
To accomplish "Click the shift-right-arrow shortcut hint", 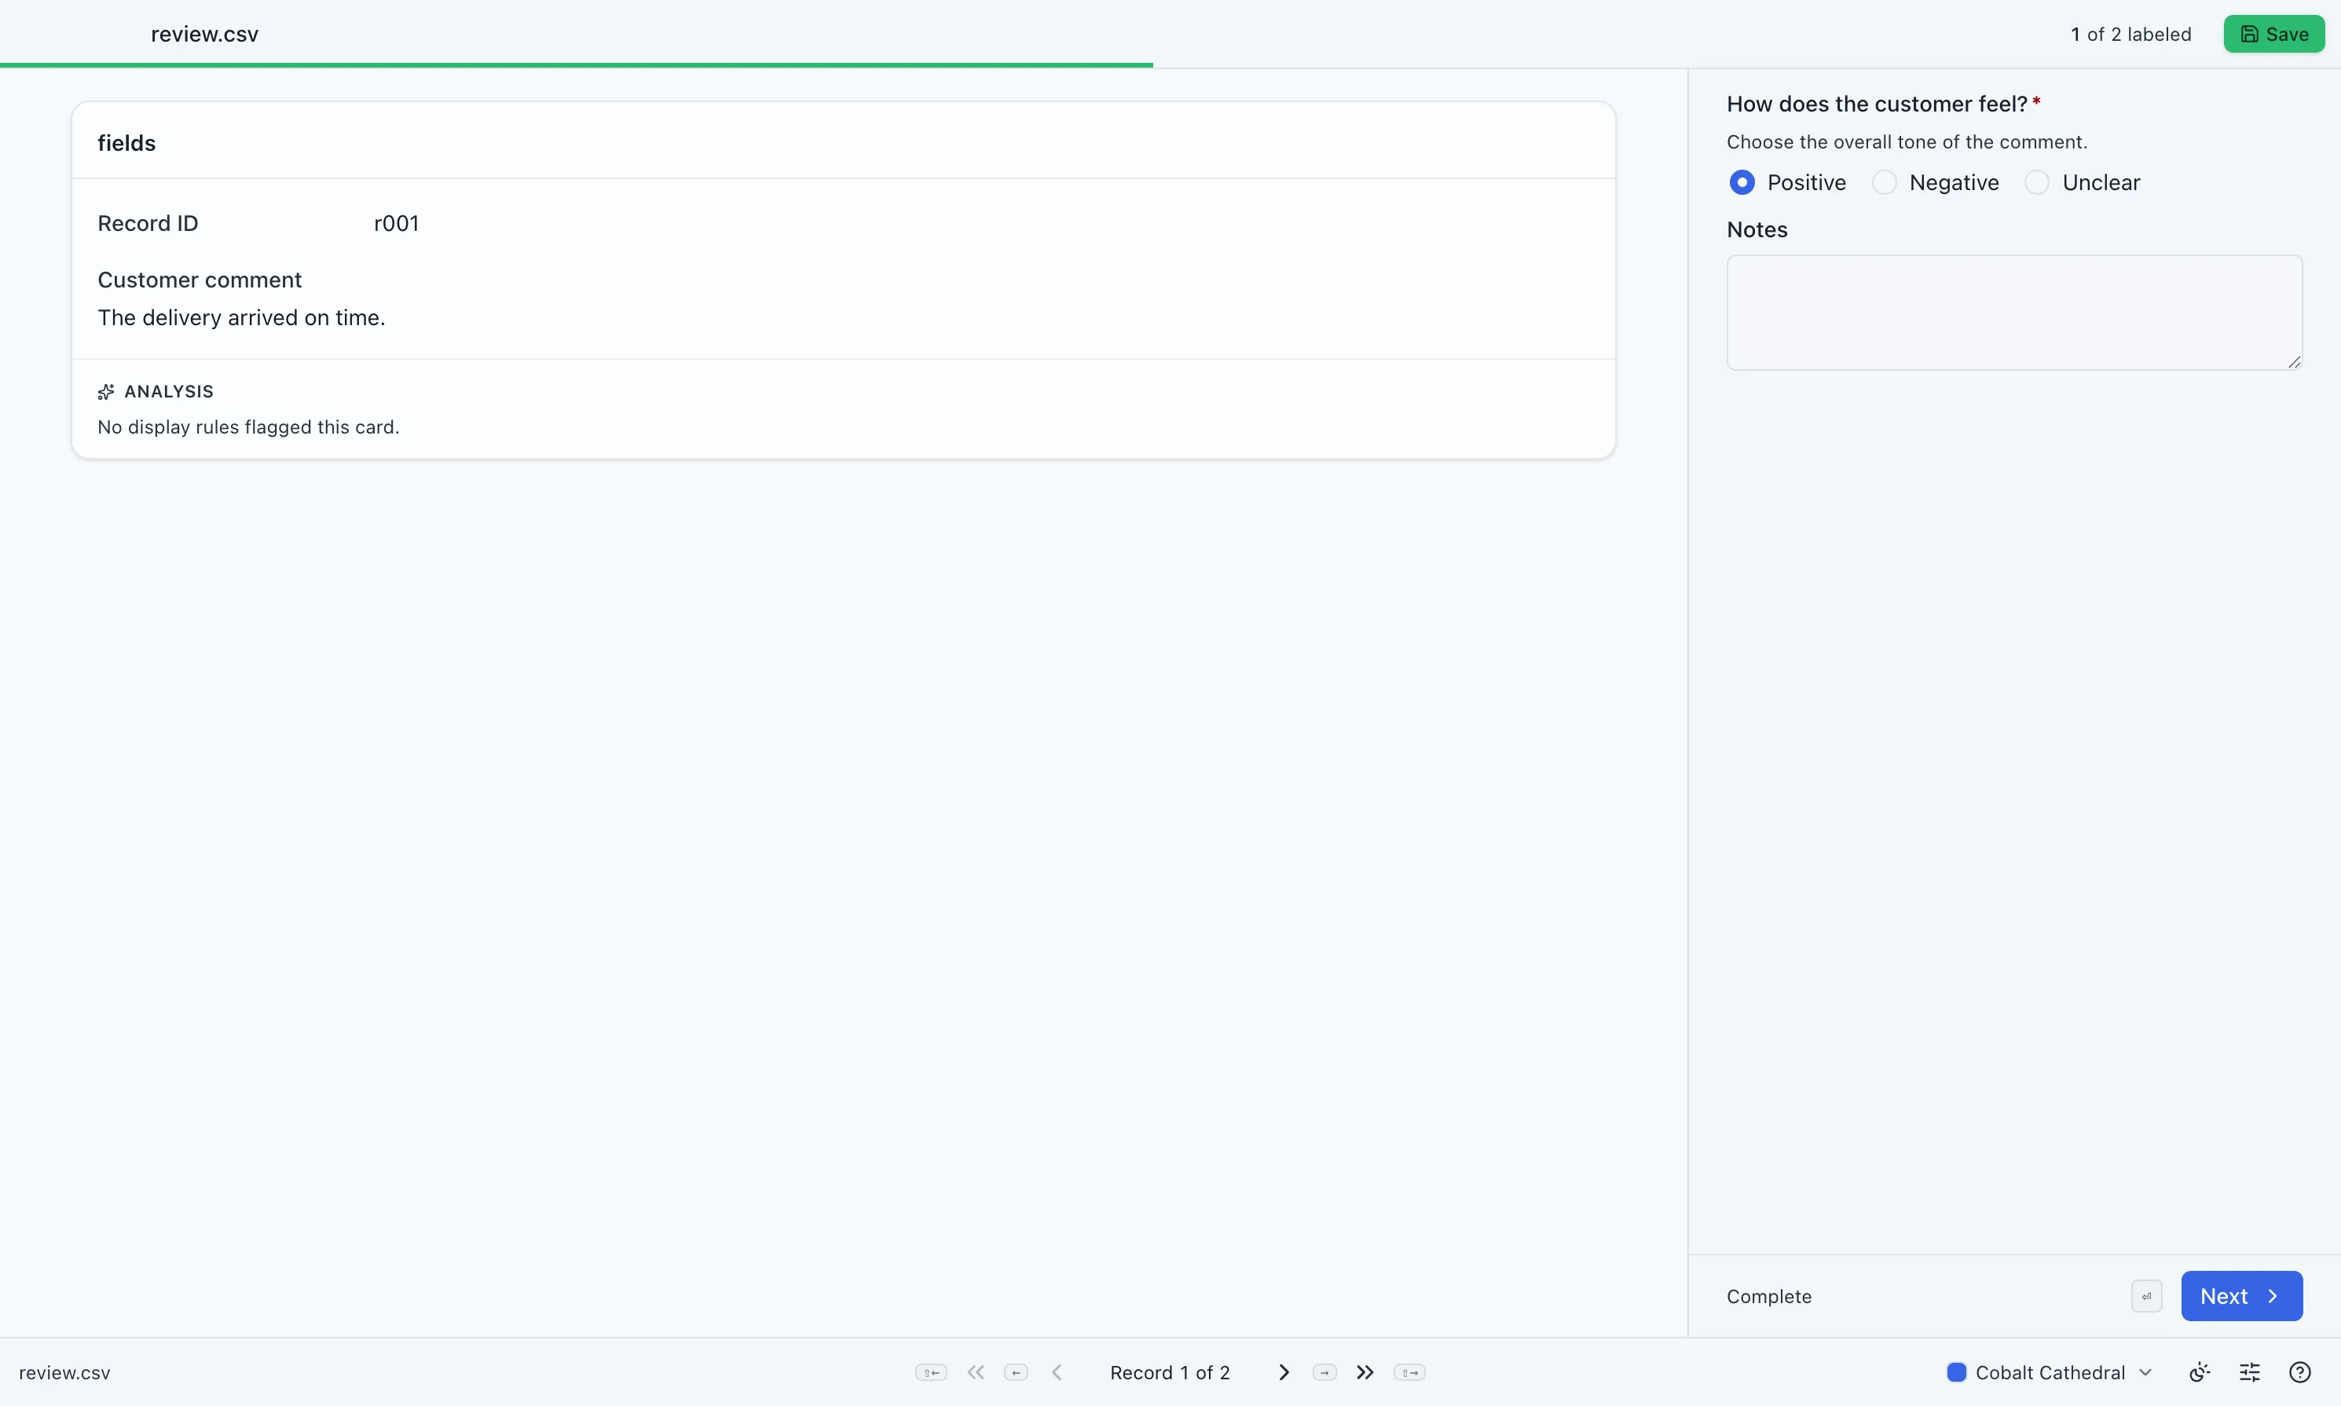I will pyautogui.click(x=1410, y=1372).
